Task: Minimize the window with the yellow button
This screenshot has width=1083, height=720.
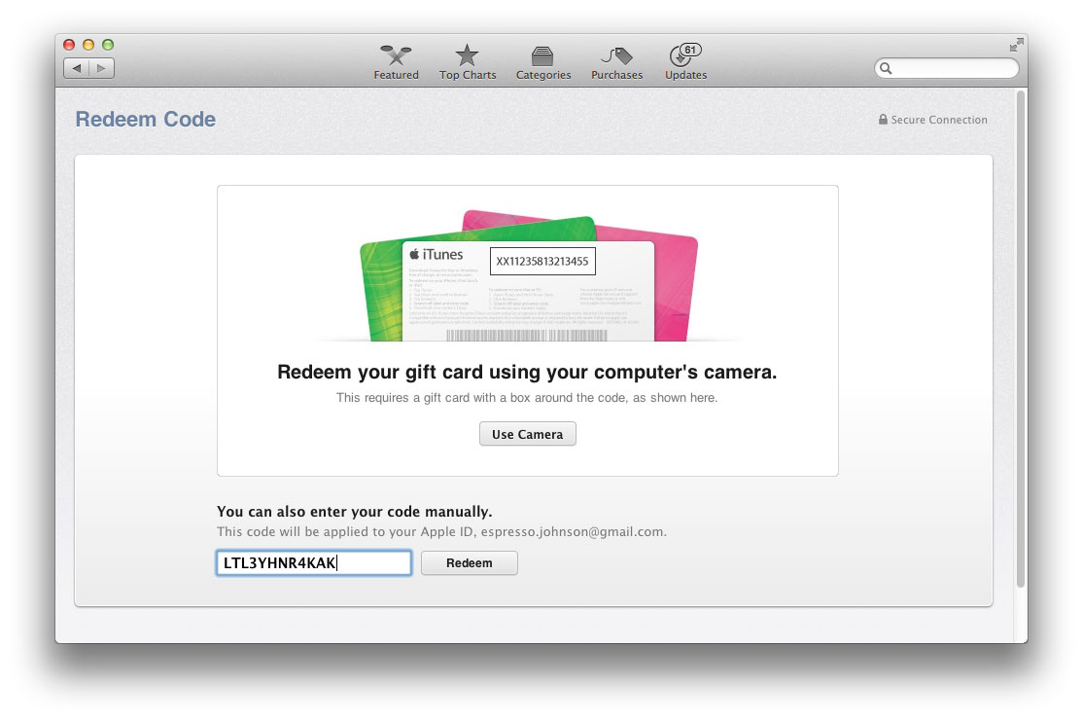Action: (x=88, y=45)
